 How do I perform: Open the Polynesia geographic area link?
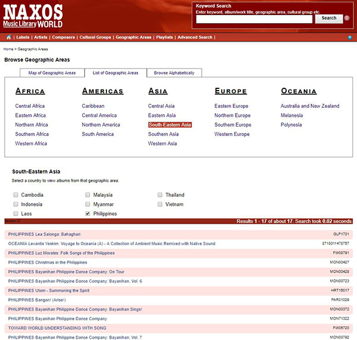coord(292,125)
